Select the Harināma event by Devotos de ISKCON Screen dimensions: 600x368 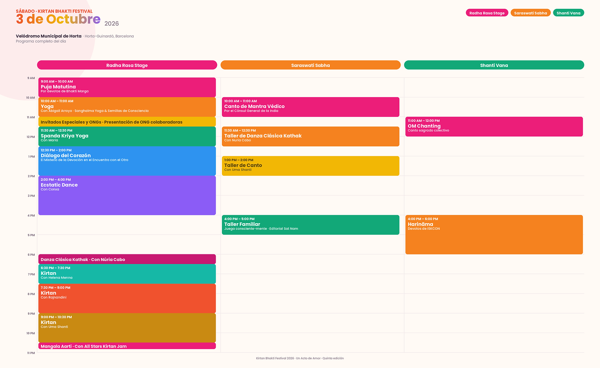(x=494, y=235)
